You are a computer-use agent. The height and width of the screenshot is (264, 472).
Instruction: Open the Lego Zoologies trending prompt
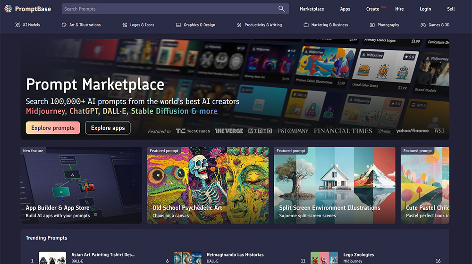pyautogui.click(x=358, y=255)
